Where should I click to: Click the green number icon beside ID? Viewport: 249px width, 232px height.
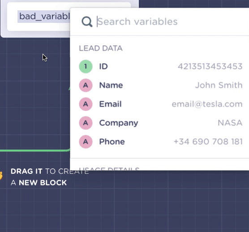(x=86, y=66)
